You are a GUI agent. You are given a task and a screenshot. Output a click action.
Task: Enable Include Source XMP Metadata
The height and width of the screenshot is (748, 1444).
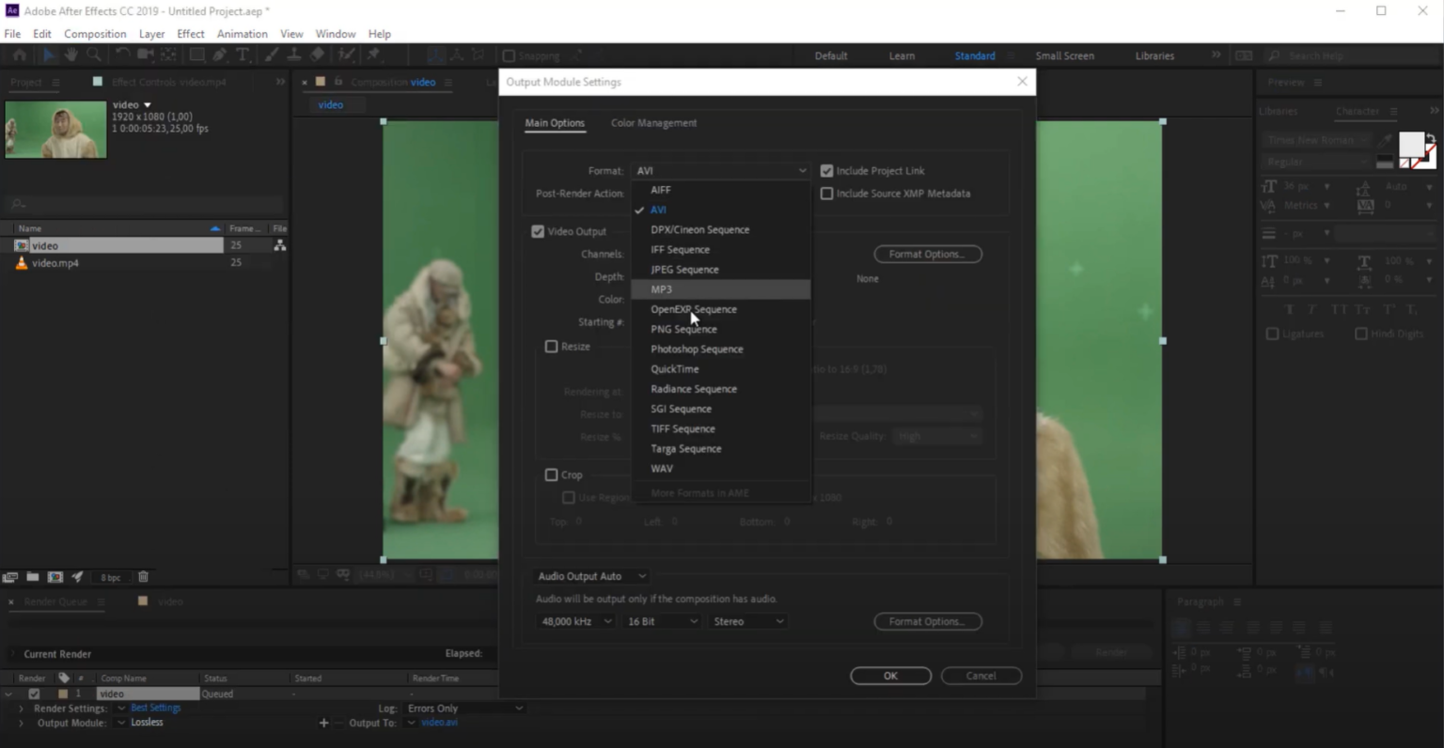click(827, 194)
